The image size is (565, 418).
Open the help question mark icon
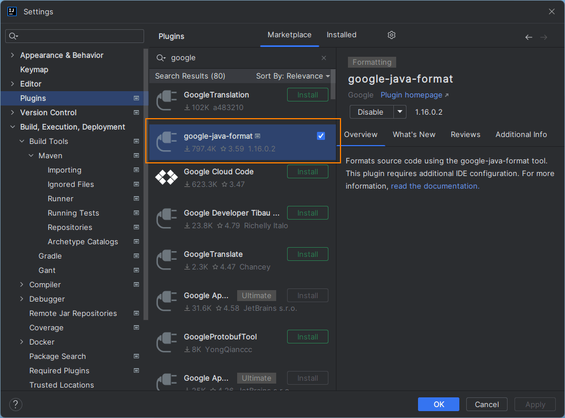pyautogui.click(x=15, y=404)
